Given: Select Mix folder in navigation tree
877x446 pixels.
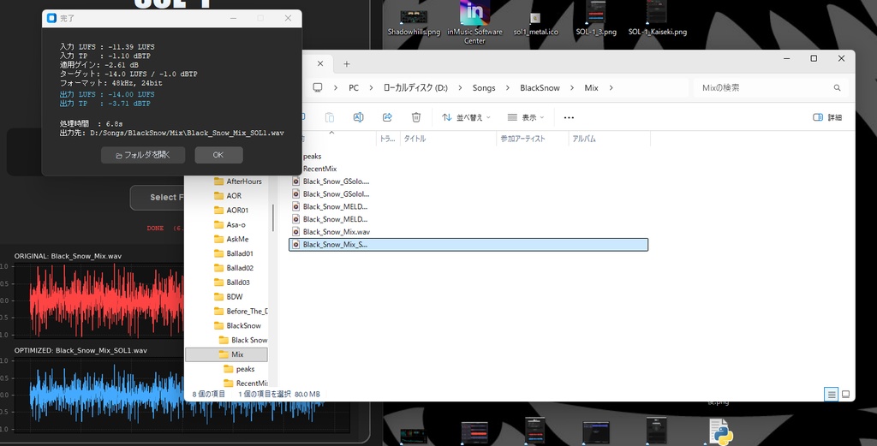Looking at the screenshot, I should pyautogui.click(x=226, y=354).
